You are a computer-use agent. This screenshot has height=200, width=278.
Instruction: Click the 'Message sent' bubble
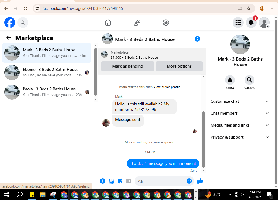coord(128,120)
